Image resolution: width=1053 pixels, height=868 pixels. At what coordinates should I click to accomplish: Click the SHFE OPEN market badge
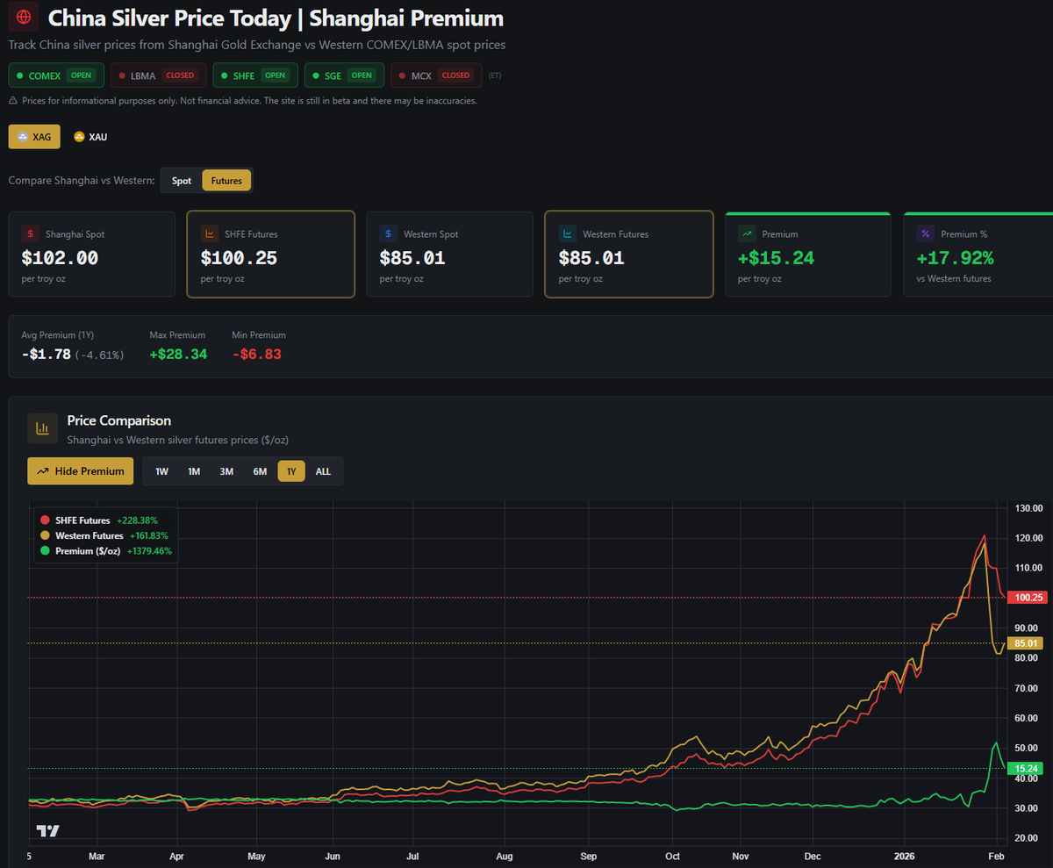click(255, 75)
